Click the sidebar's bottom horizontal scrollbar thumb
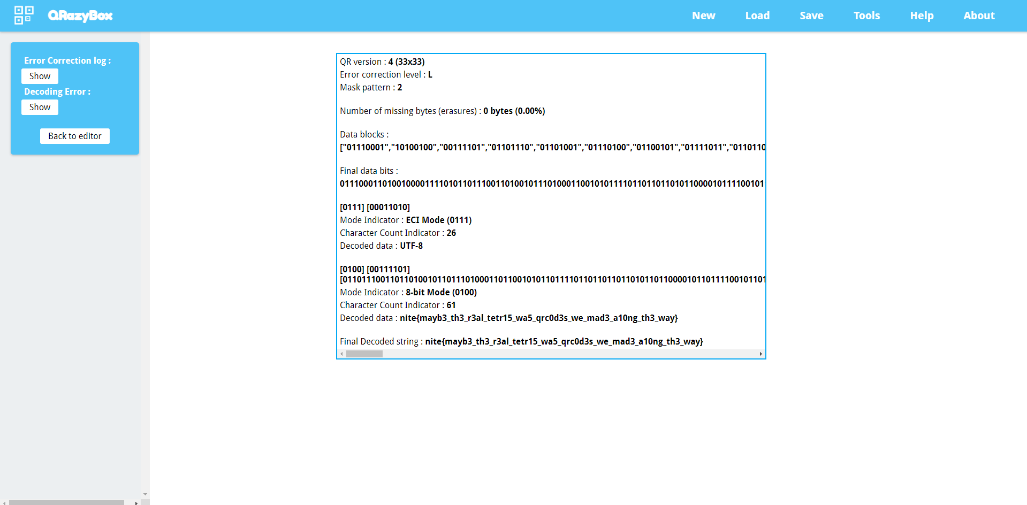1027x505 pixels. tap(66, 502)
